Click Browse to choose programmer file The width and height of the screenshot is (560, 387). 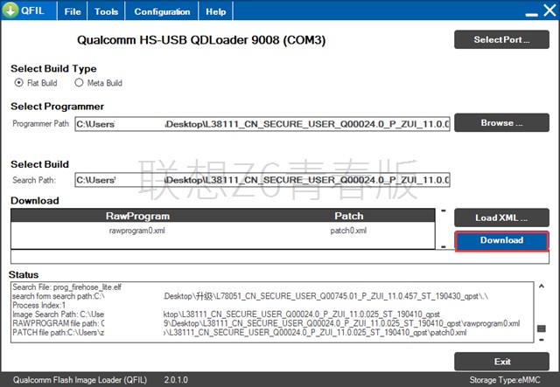pos(501,122)
